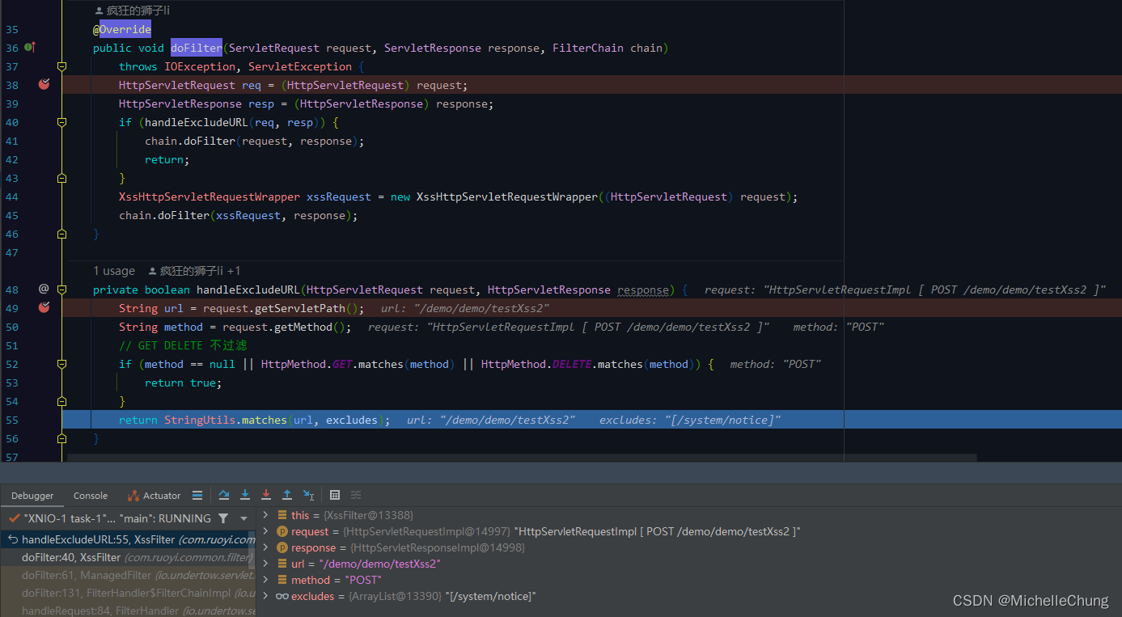Click the fold end marker on line 54
Image resolution: width=1122 pixels, height=617 pixels.
tap(61, 401)
